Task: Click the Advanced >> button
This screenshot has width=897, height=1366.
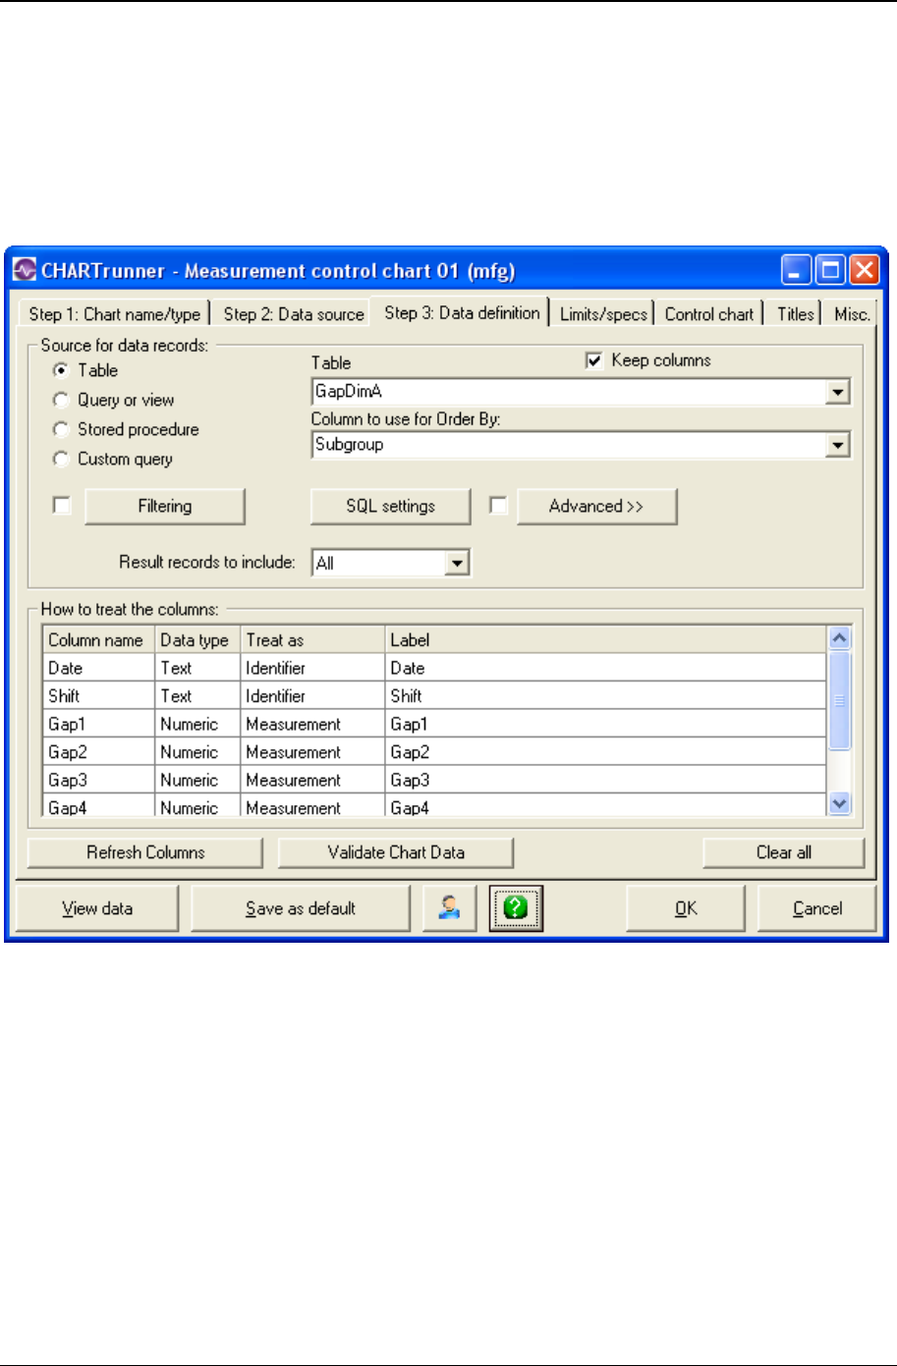Action: pyautogui.click(x=596, y=507)
